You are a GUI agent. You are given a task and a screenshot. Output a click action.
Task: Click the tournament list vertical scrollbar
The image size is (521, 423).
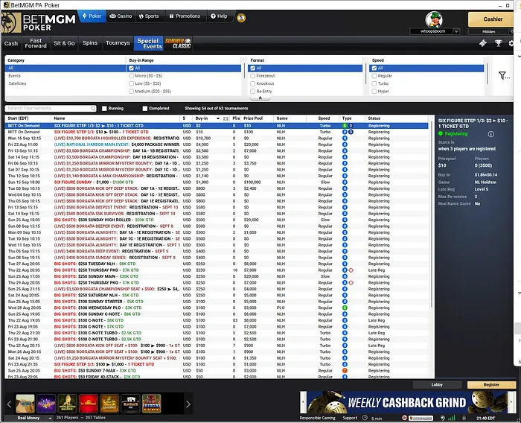(x=431, y=216)
